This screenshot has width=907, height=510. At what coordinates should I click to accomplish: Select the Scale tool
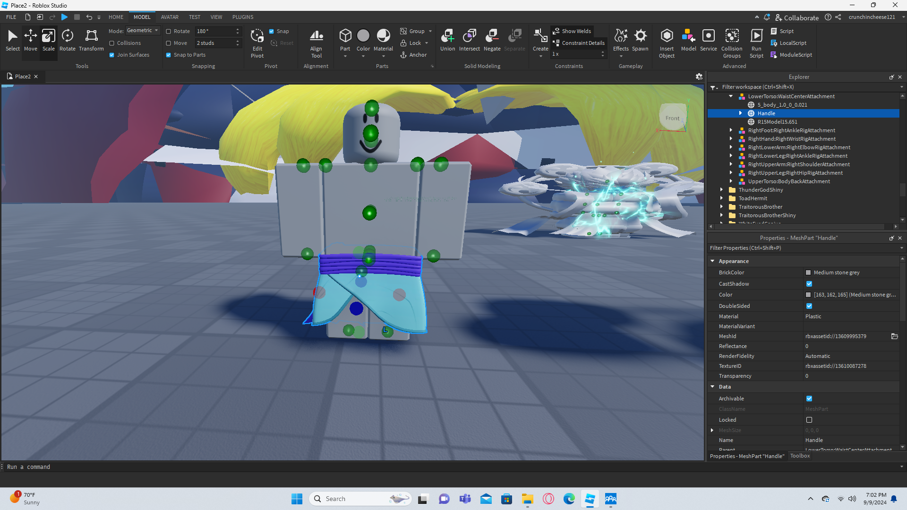[x=48, y=40]
